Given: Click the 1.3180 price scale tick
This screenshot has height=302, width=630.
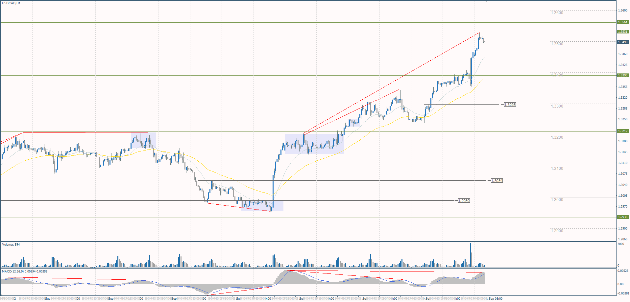Looking at the screenshot, I should [x=623, y=141].
